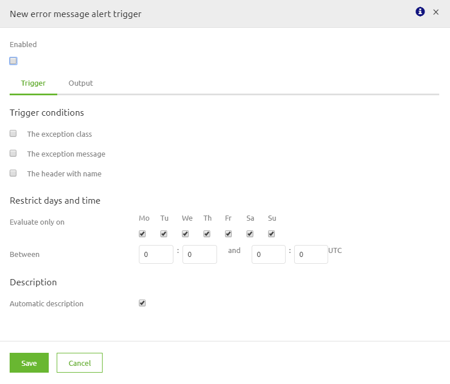Screen dimensions: 450x384
Task: Click the 'Restrict days and time' heading
Action: click(55, 200)
